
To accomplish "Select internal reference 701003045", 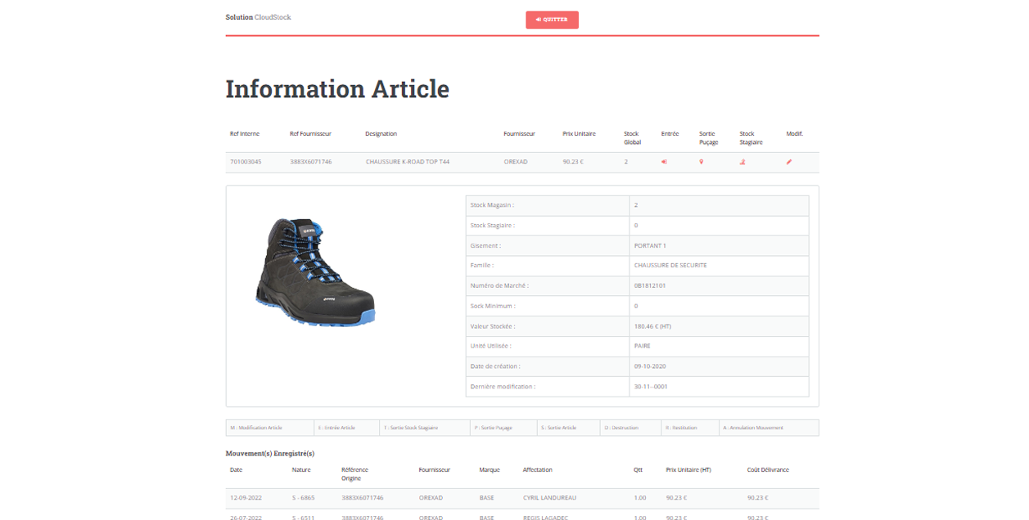I will point(246,162).
